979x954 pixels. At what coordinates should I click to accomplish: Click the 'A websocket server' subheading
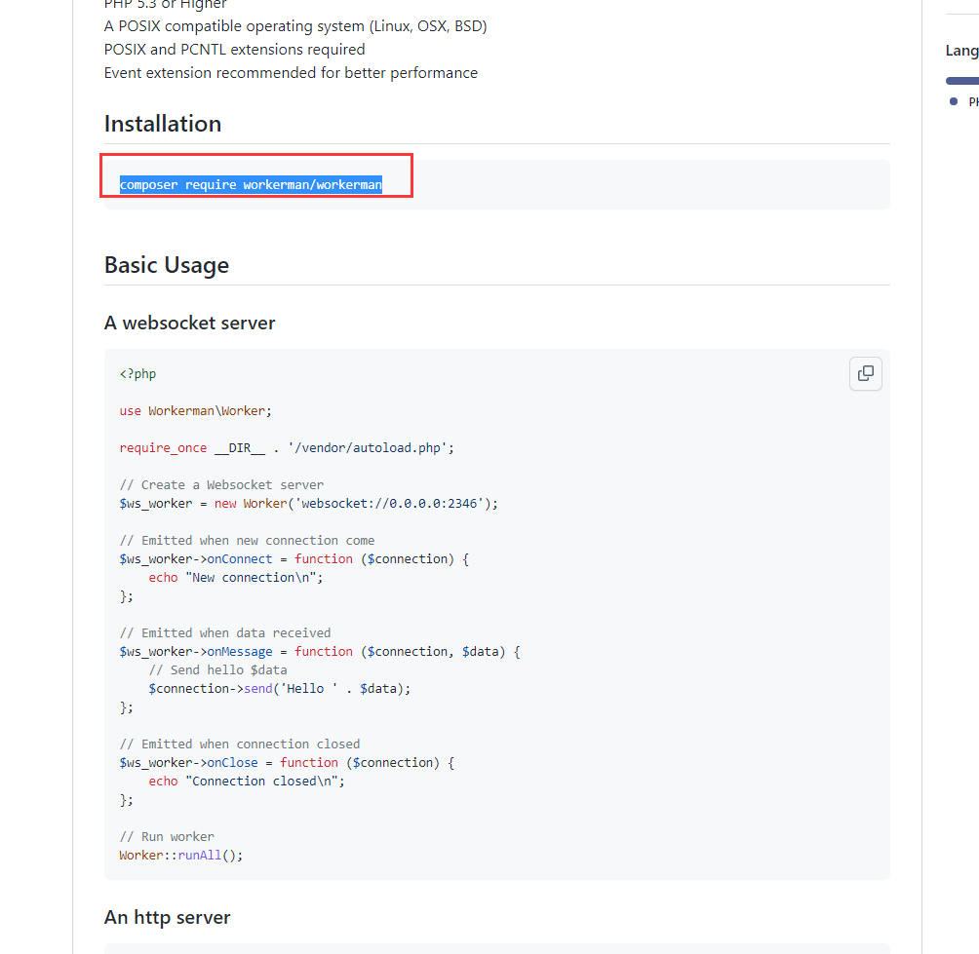tap(190, 323)
